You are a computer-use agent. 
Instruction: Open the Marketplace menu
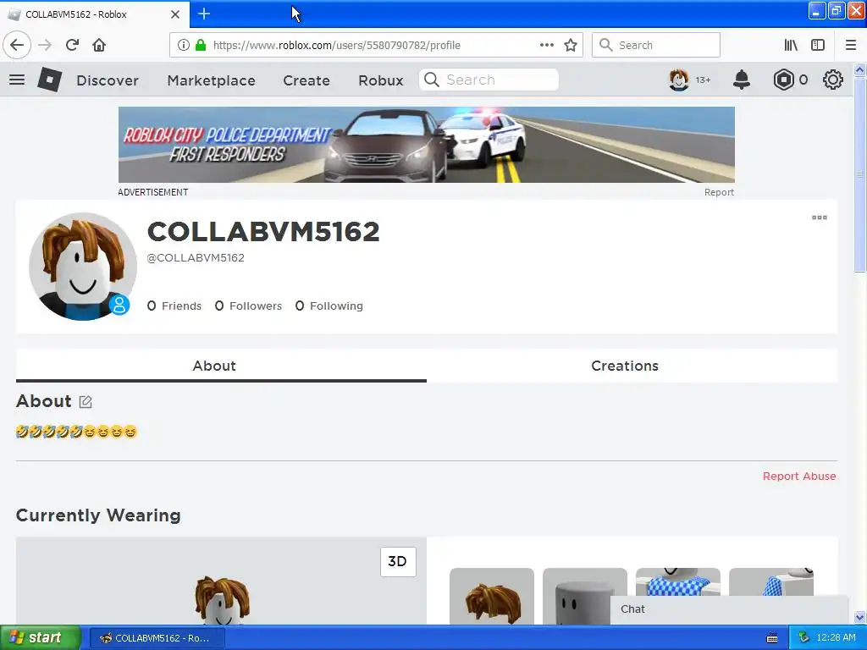click(211, 80)
